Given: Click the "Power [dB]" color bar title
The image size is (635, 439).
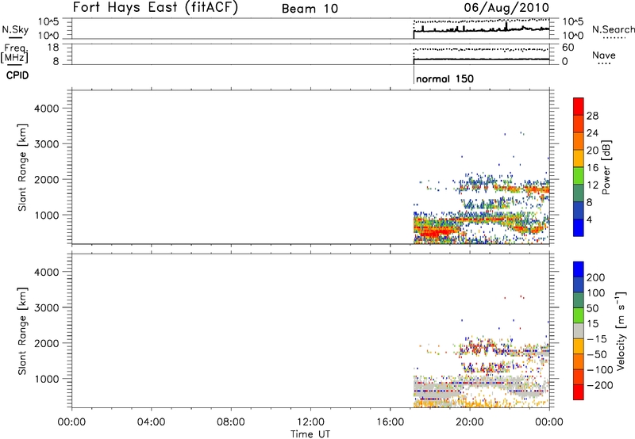Looking at the screenshot, I should click(606, 167).
